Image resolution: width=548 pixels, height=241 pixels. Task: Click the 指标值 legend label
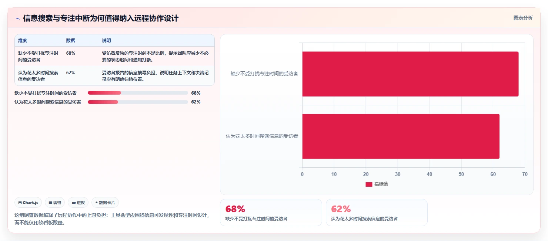pos(381,184)
